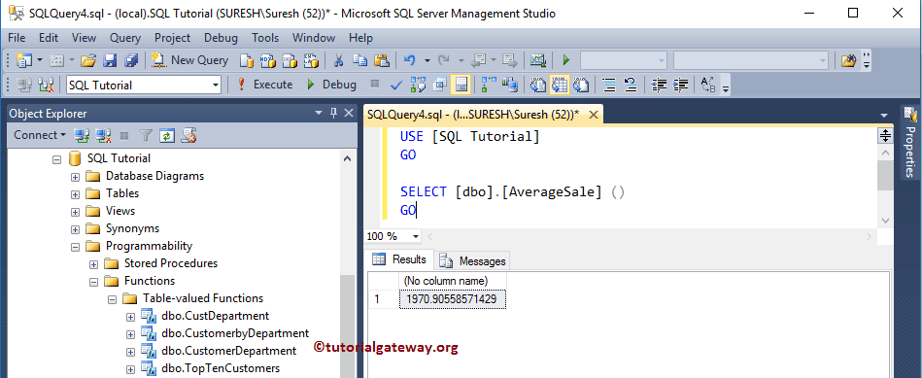
Task: Close the SQLQuery4.sql tab
Action: pos(594,115)
